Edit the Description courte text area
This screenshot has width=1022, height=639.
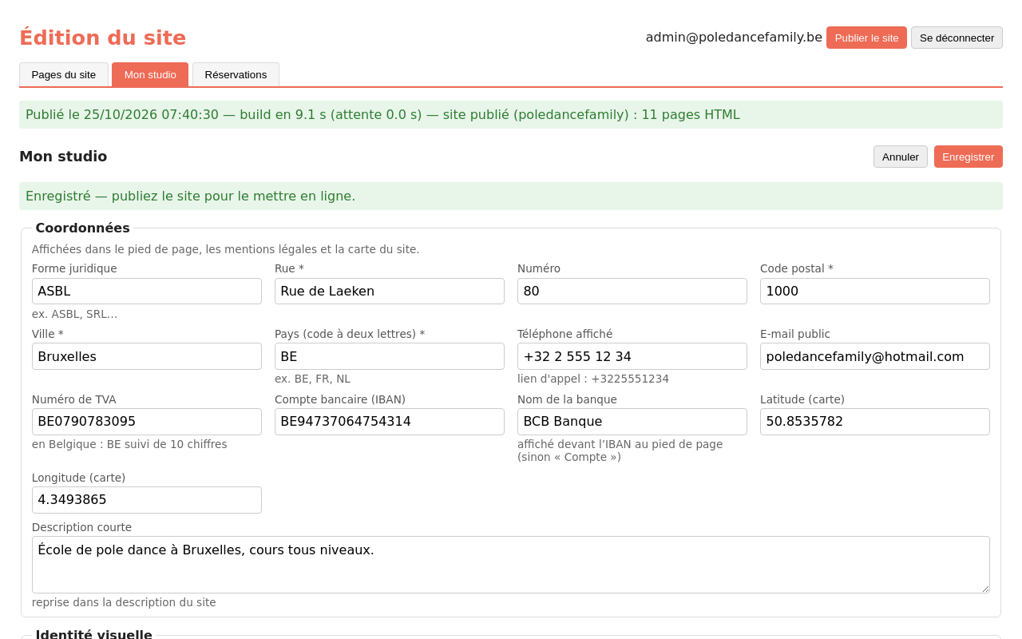point(511,565)
